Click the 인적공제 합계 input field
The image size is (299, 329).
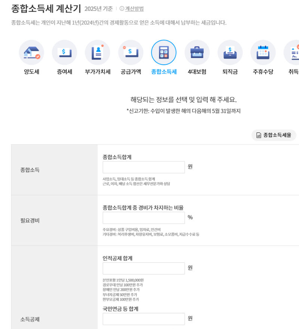[x=143, y=268]
